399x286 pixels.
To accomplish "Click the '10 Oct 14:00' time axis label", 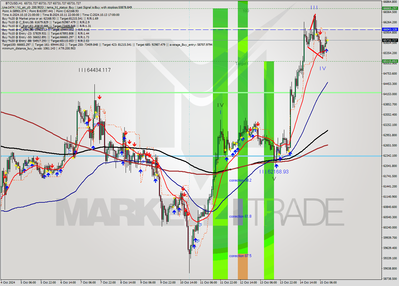I will coord(188,283).
